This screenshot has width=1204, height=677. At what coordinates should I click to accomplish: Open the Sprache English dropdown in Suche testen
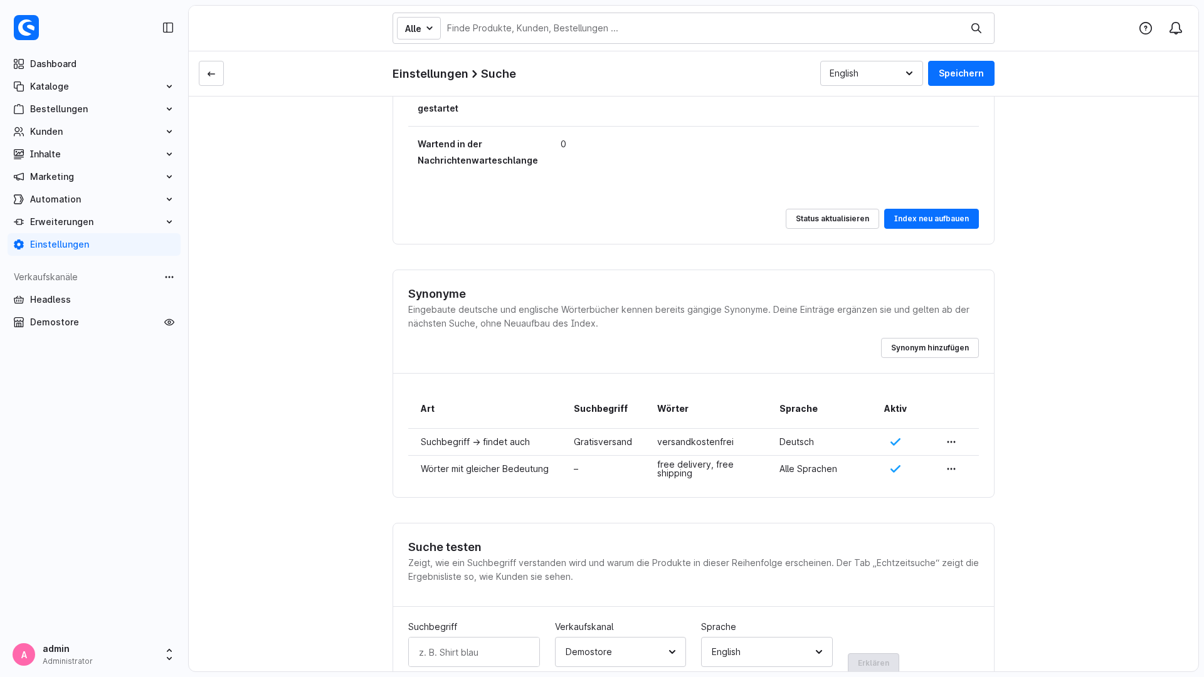coord(767,652)
